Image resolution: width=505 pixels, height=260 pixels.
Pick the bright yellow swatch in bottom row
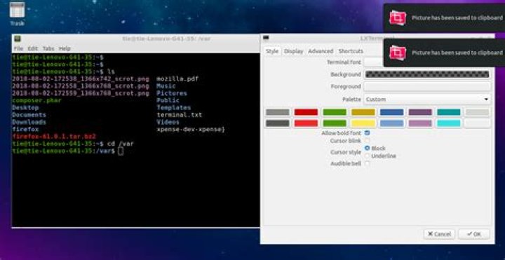(x=363, y=123)
